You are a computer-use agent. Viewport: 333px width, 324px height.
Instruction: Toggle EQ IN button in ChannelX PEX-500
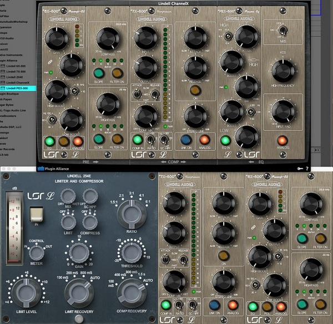click(x=225, y=140)
